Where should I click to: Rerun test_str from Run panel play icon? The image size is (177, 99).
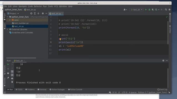(x=8, y=64)
